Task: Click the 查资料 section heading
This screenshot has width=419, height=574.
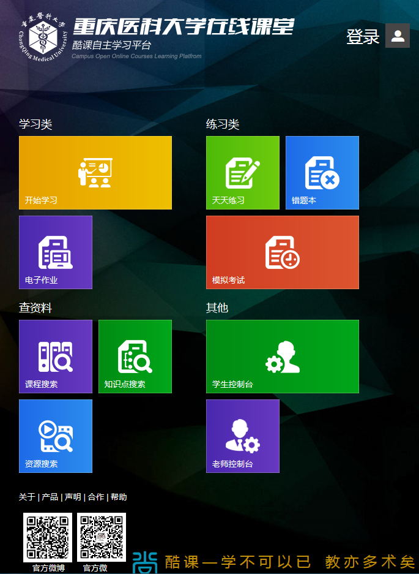Action: (x=35, y=308)
